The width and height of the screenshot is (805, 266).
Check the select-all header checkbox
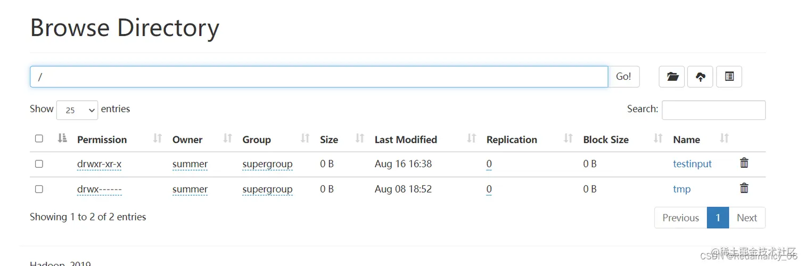[39, 139]
